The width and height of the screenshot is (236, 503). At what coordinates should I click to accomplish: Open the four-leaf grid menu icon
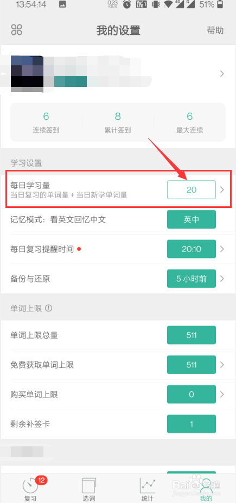(17, 30)
